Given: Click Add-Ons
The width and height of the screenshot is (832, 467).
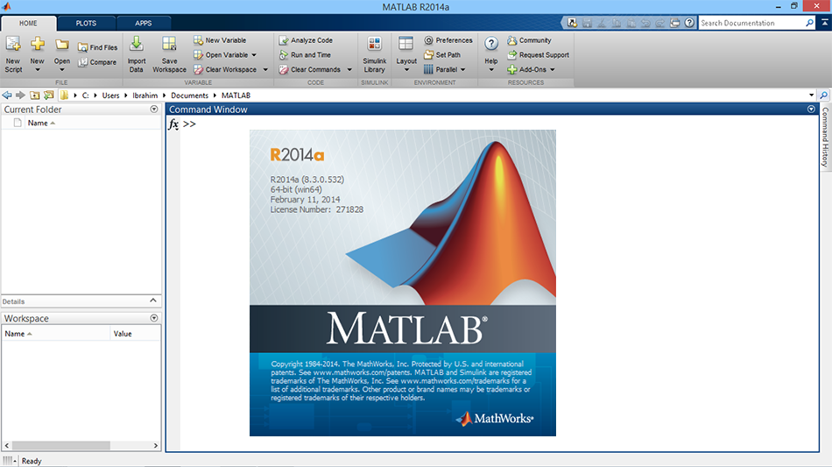Looking at the screenshot, I should pos(527,69).
